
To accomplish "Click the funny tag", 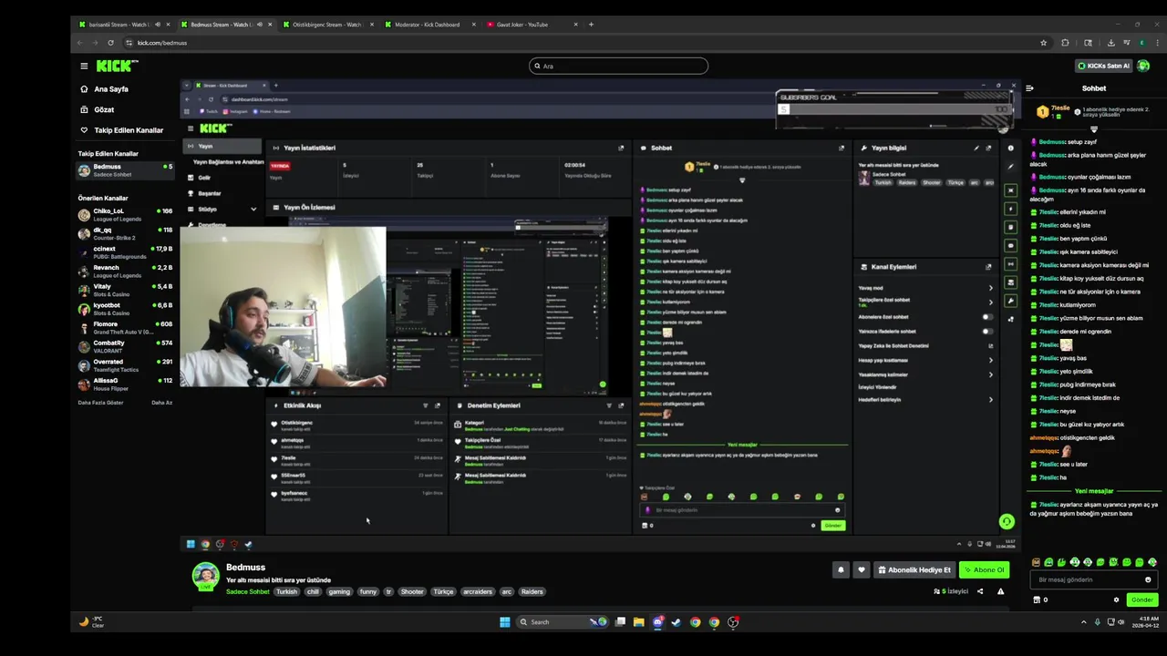I will coord(368,591).
